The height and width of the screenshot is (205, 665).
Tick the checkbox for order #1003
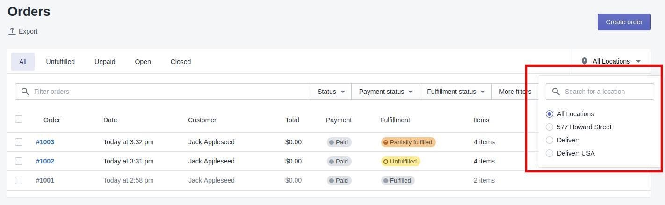[19, 142]
